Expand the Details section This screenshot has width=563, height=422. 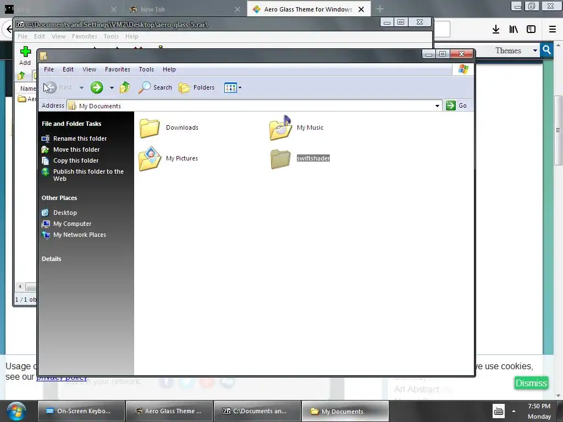tap(51, 259)
